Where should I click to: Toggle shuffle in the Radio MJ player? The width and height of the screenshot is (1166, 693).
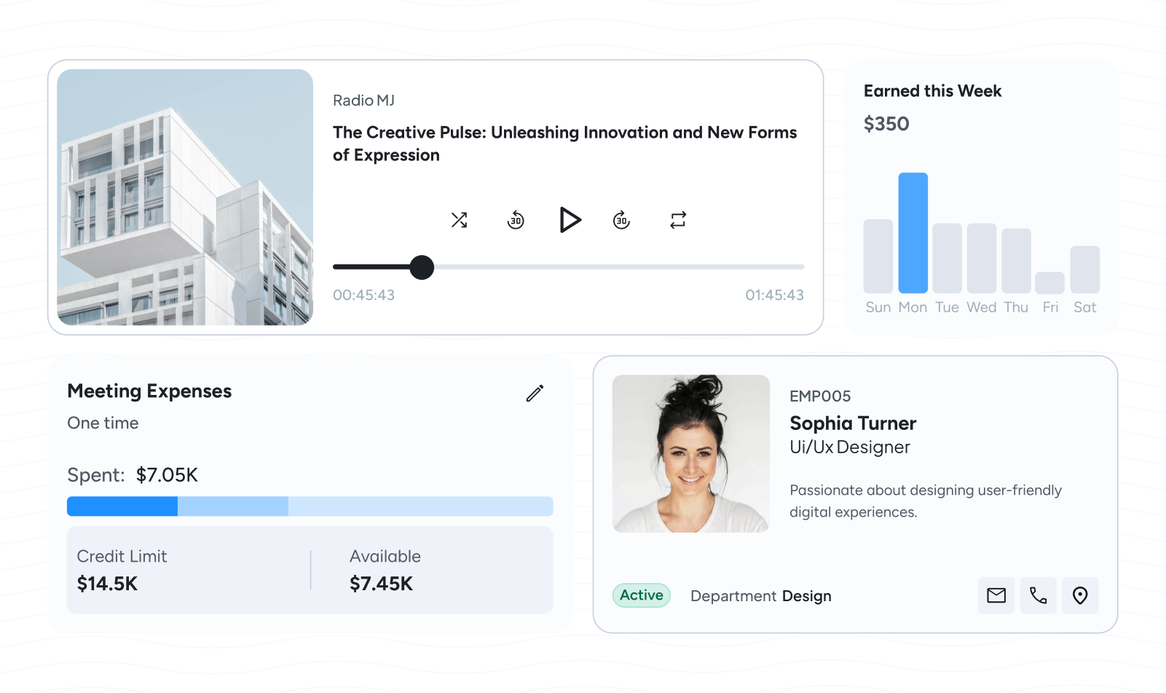[459, 220]
